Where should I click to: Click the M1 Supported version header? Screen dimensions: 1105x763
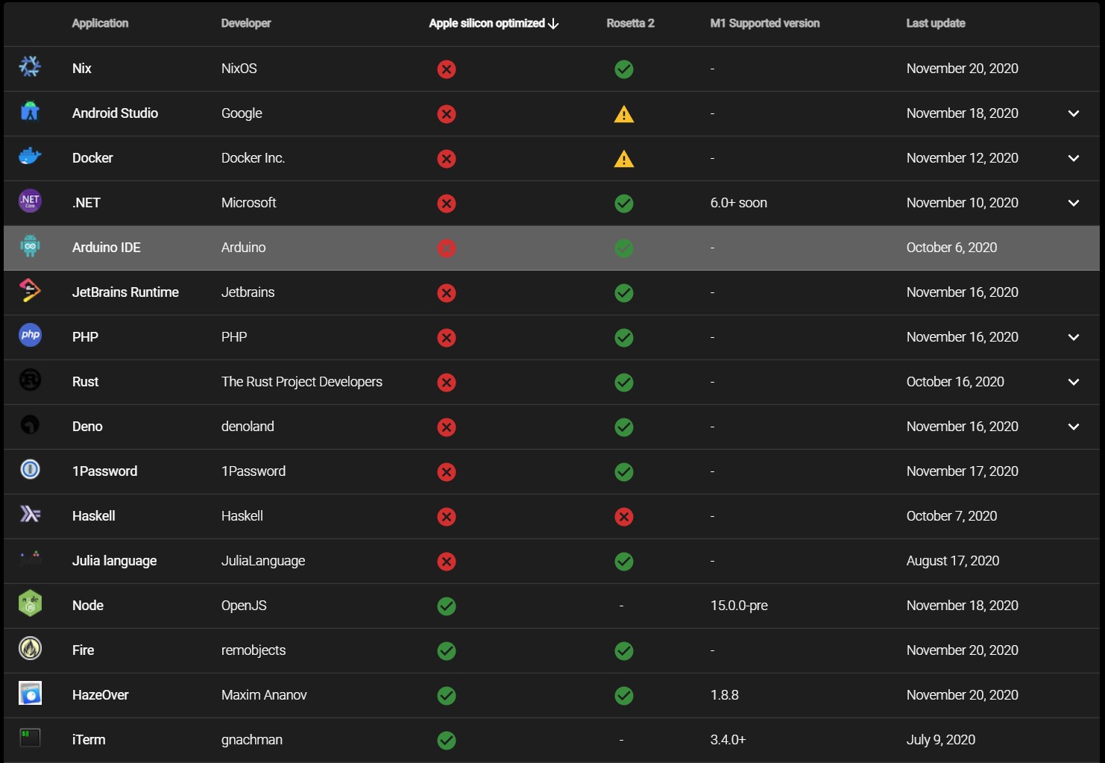(x=765, y=23)
